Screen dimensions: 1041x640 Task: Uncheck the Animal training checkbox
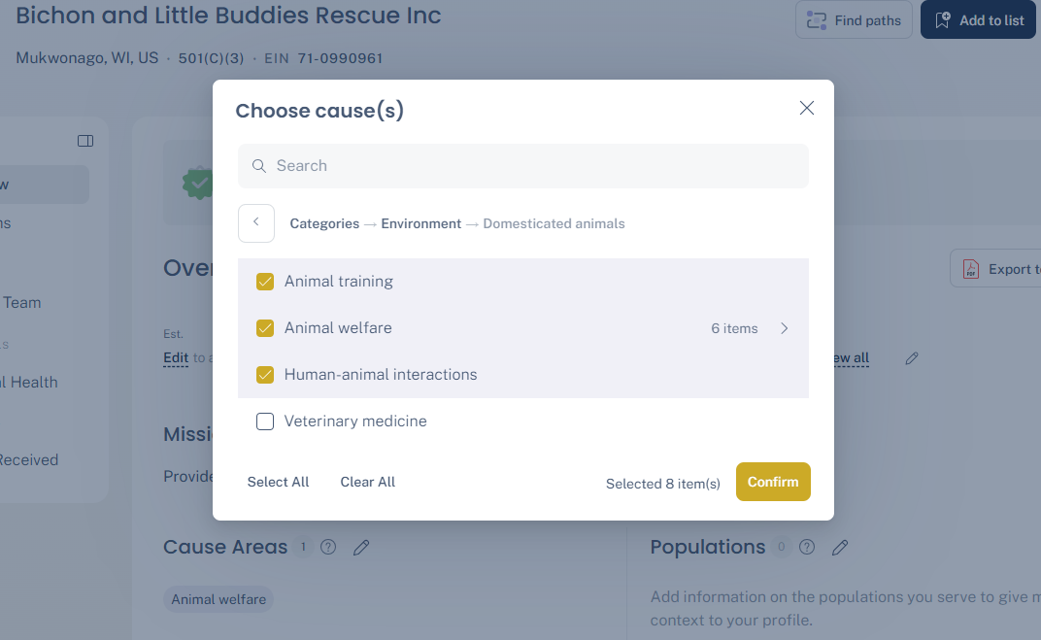[265, 282]
